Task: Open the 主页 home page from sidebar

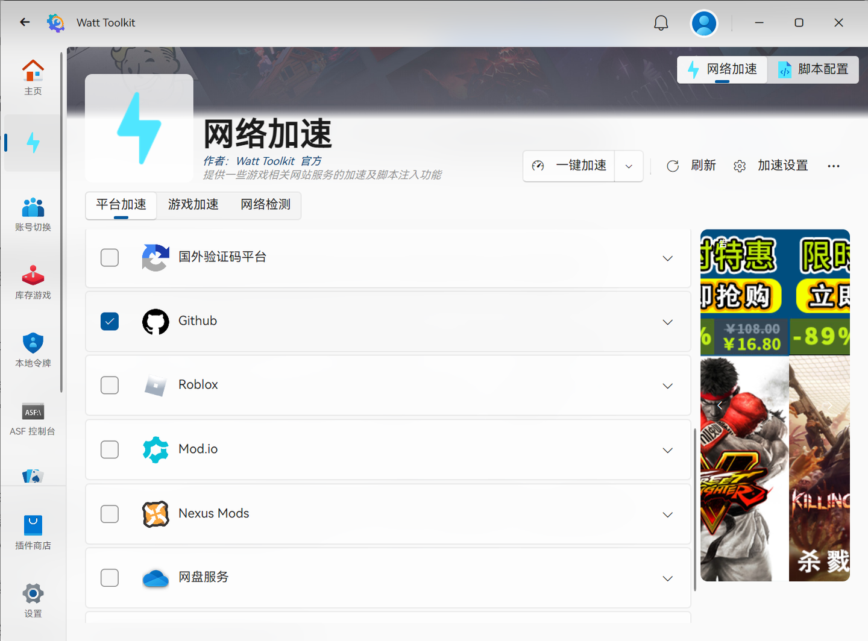Action: pyautogui.click(x=33, y=77)
